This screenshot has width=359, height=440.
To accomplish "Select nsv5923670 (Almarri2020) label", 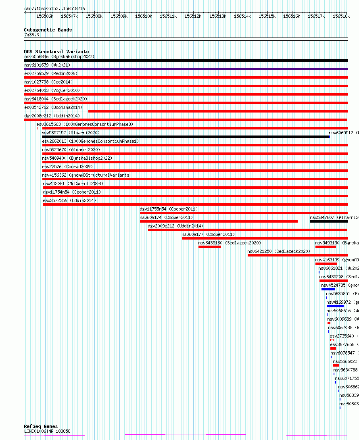I will pyautogui.click(x=71, y=150).
